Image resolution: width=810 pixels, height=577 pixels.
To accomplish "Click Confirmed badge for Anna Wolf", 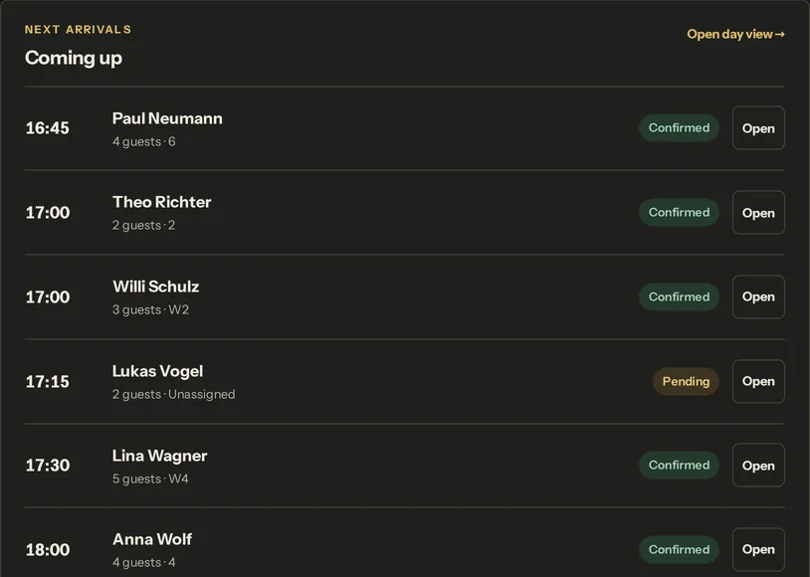I will 679,549.
